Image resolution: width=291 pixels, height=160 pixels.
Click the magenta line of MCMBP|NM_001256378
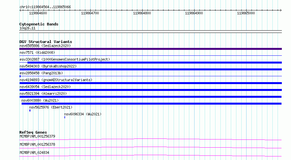[150, 147]
